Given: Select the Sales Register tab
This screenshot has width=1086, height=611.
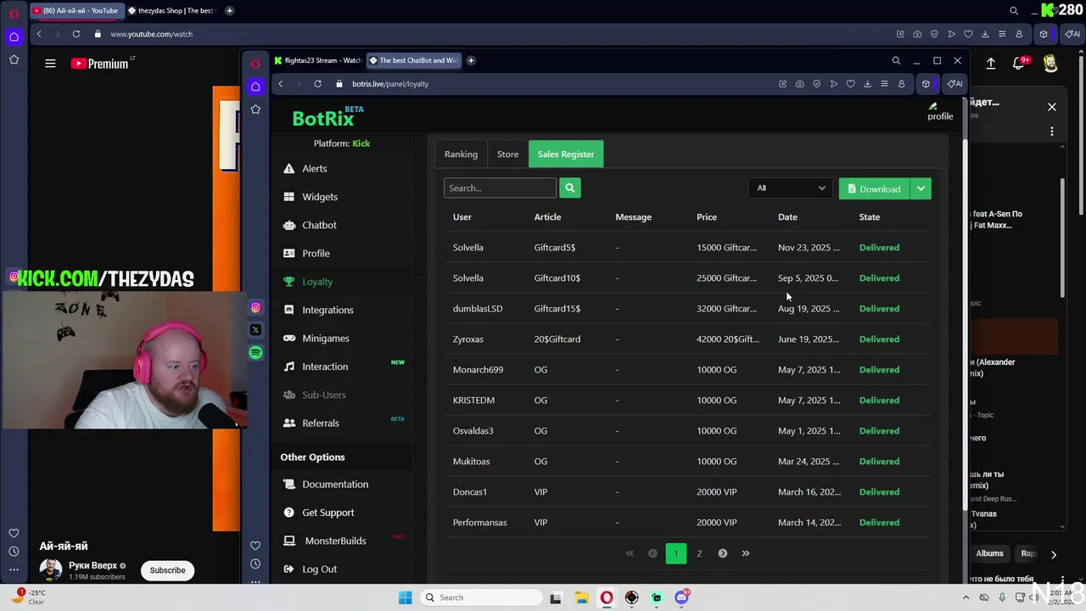Looking at the screenshot, I should click(566, 154).
